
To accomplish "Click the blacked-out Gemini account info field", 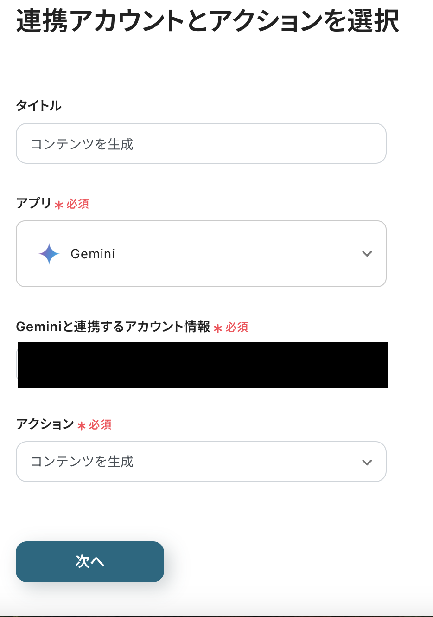I will coord(203,365).
